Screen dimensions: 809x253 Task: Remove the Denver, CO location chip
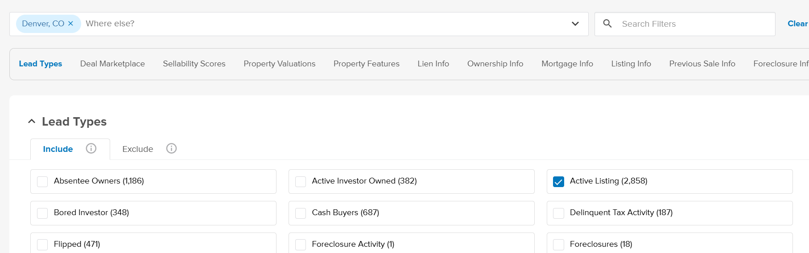[x=70, y=24]
